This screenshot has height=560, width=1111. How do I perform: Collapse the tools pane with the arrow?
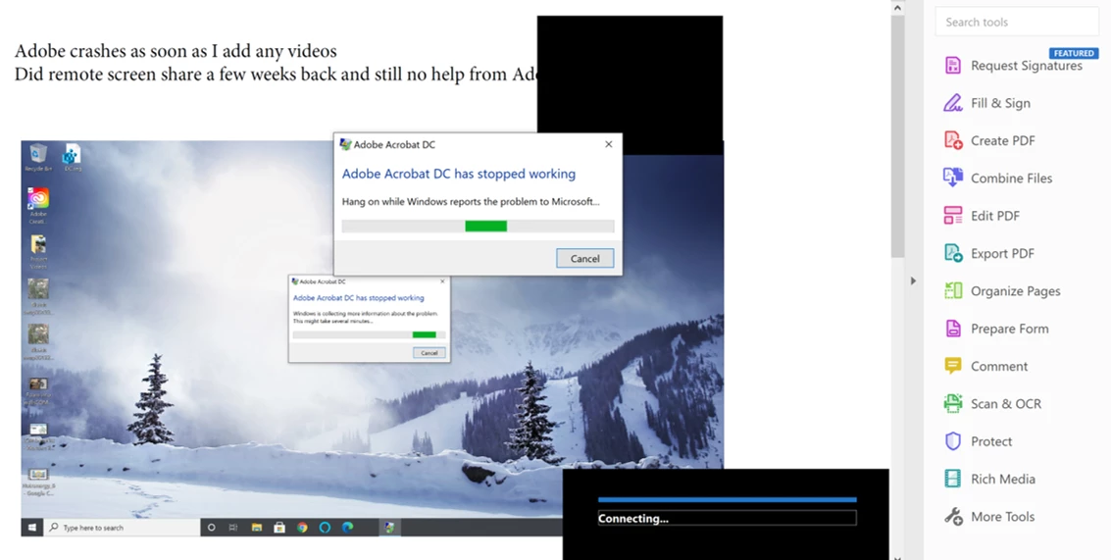coord(913,280)
